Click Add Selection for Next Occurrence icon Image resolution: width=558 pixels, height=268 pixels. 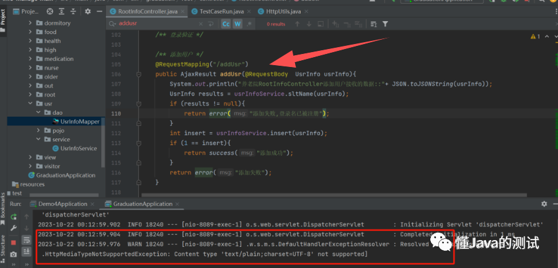[335, 24]
